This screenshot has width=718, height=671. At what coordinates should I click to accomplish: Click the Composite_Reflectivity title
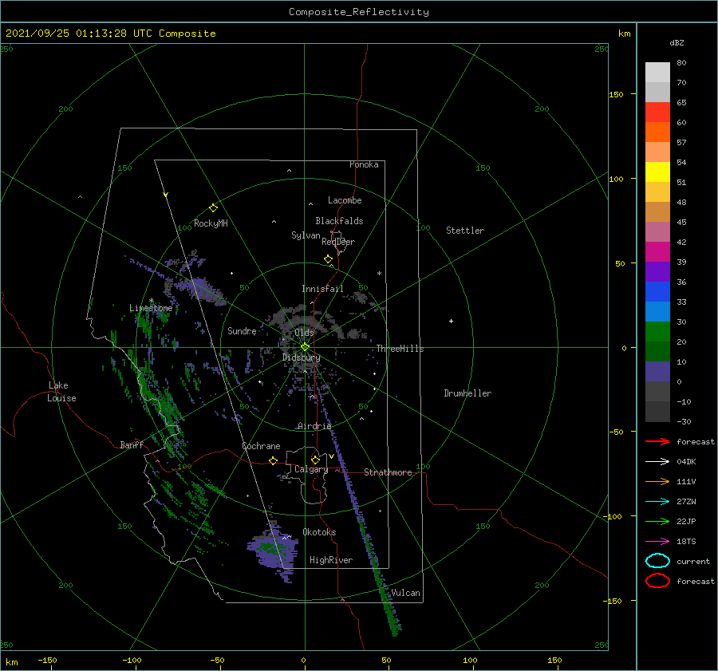point(359,12)
